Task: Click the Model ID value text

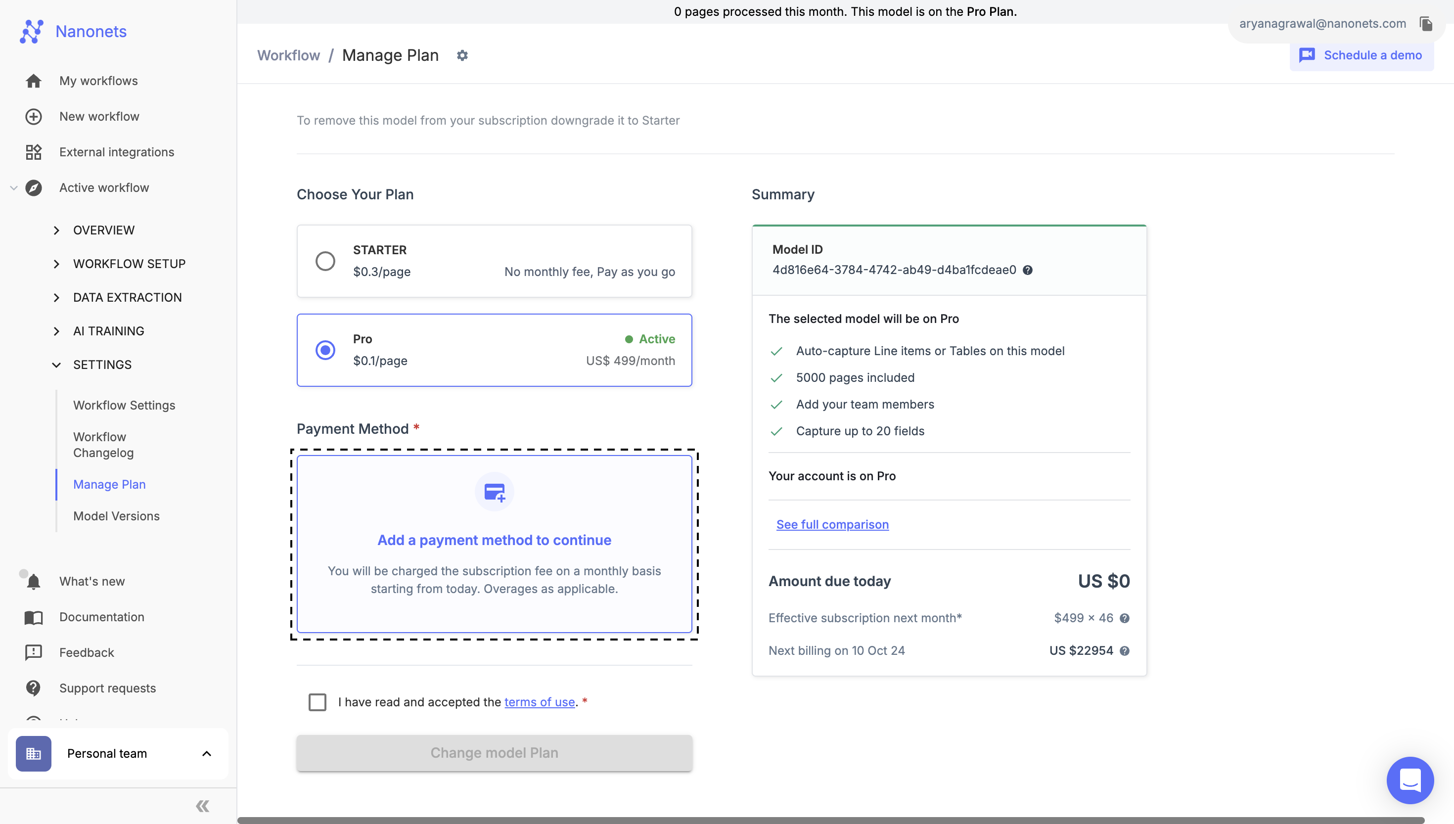Action: click(894, 271)
